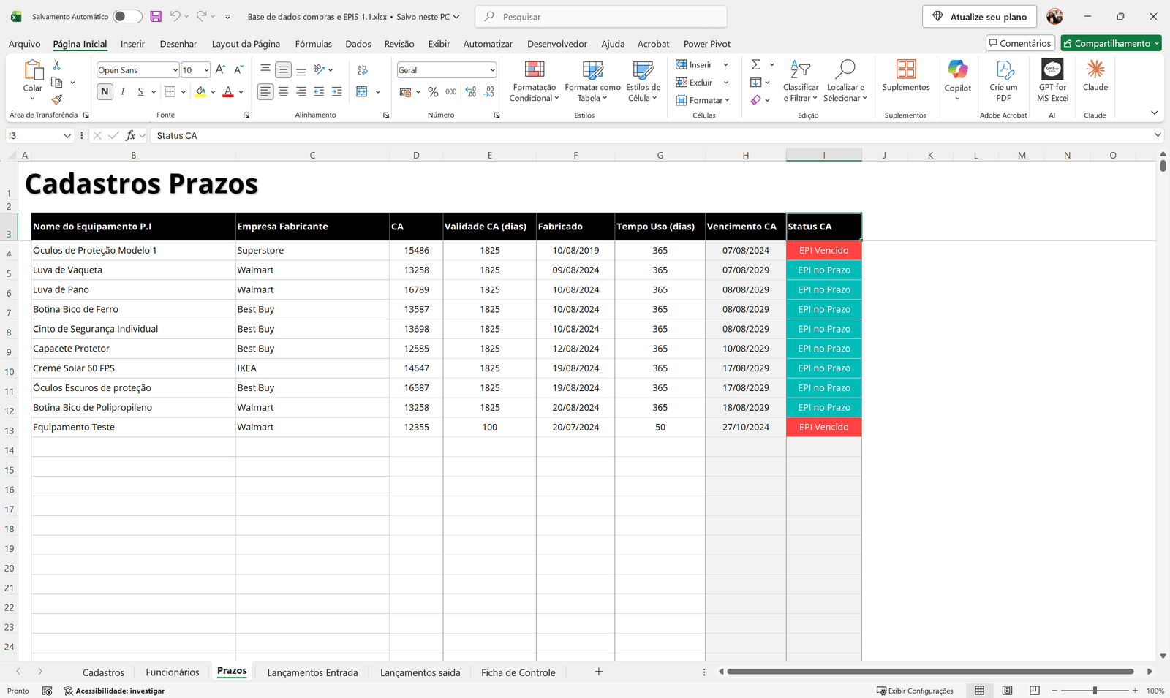
Task: Open the font size dropdown
Action: (207, 70)
